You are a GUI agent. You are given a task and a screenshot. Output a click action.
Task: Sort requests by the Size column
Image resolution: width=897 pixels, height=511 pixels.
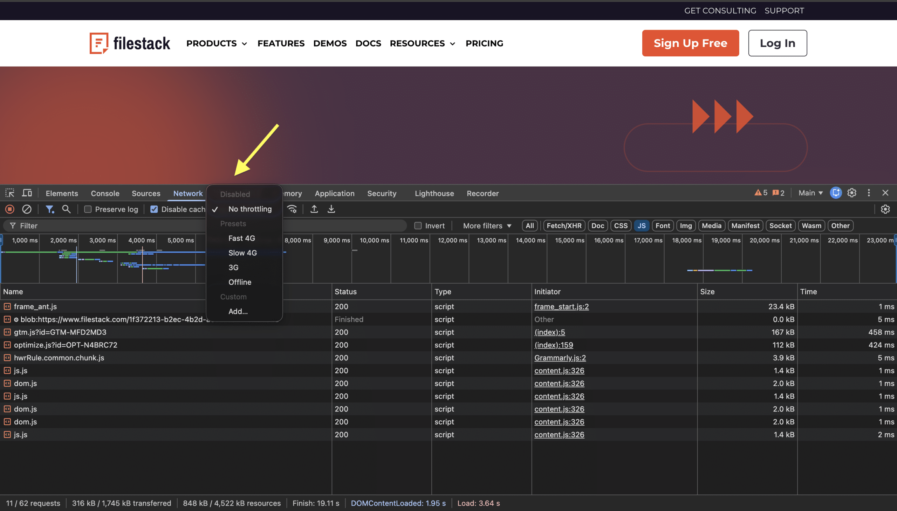747,292
